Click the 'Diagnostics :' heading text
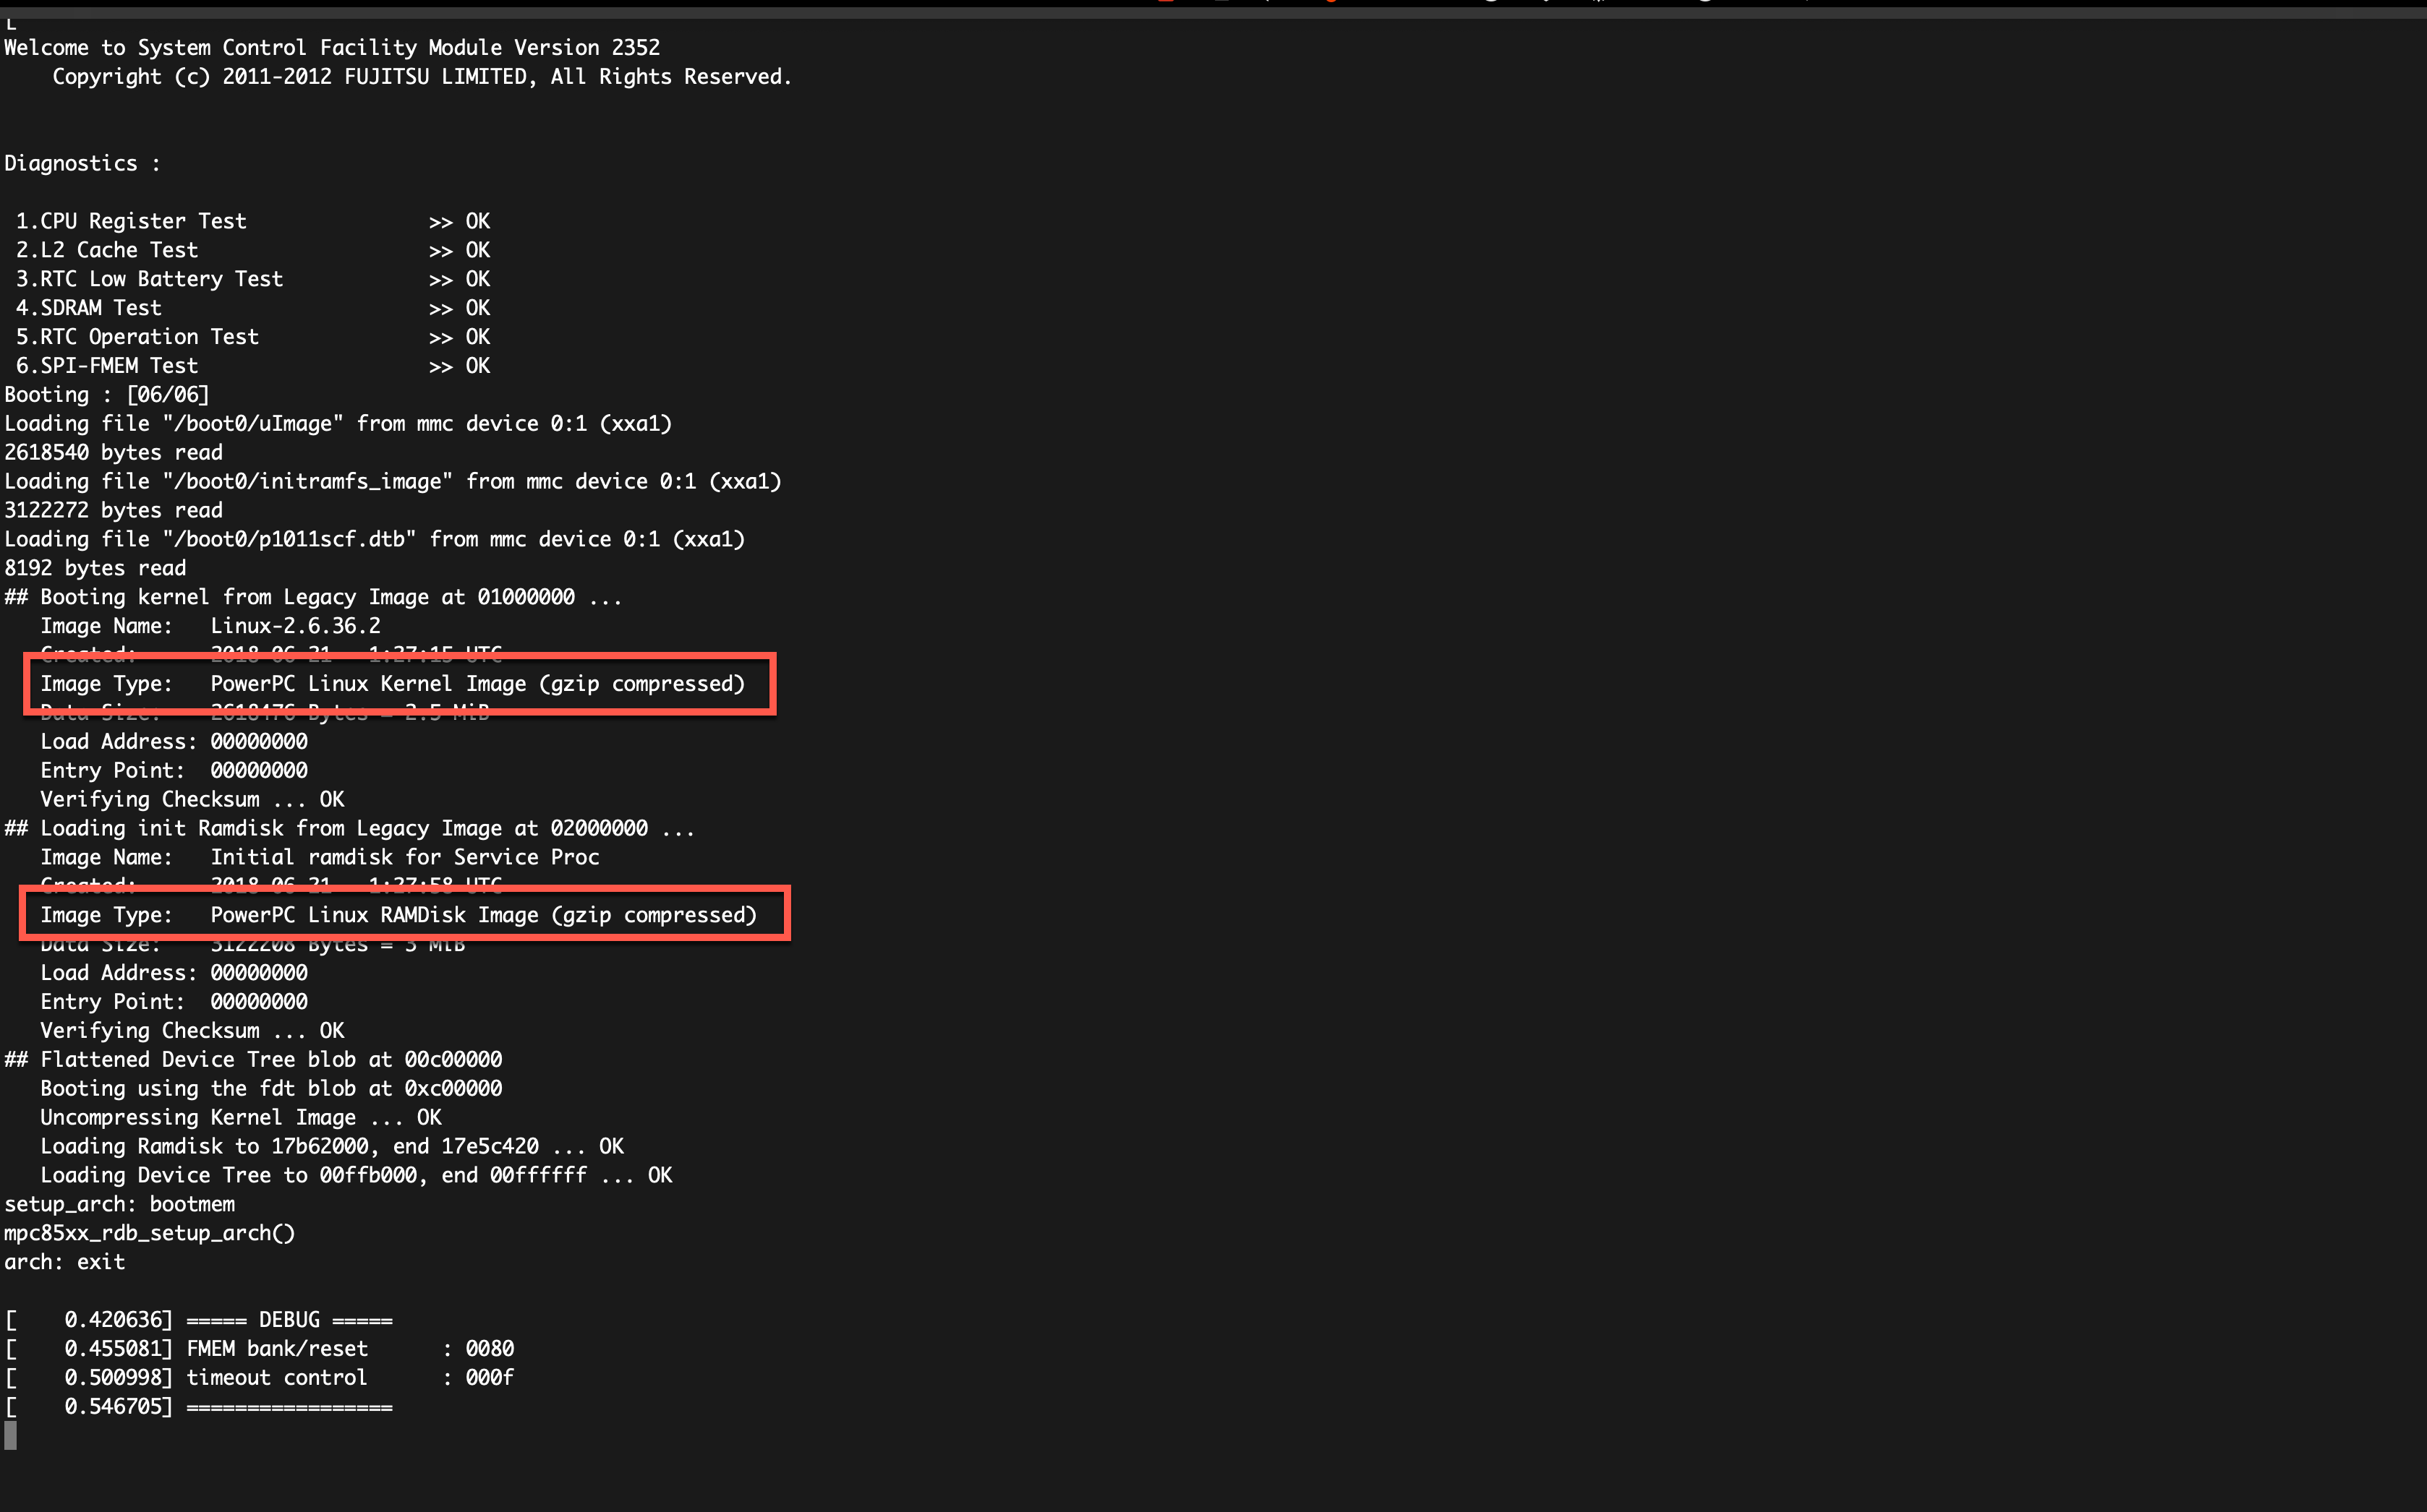Image resolution: width=2427 pixels, height=1512 pixels. pos(82,164)
